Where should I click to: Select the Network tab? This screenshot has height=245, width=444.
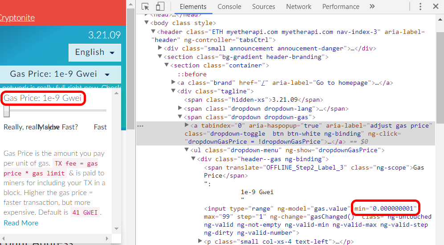pyautogui.click(x=298, y=7)
